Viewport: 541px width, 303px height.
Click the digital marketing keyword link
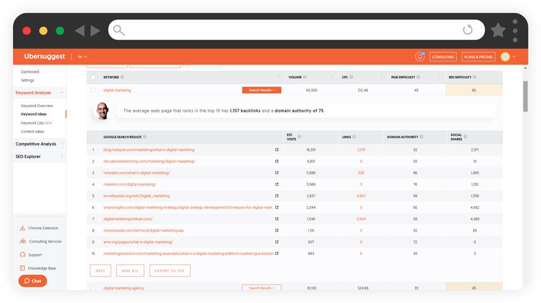pos(117,90)
